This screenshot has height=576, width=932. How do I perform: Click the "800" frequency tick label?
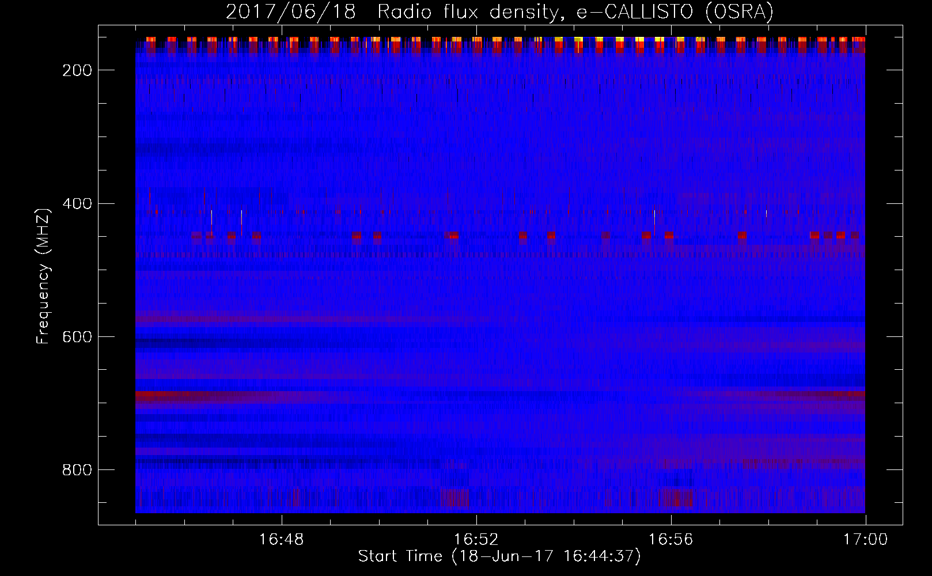77,470
